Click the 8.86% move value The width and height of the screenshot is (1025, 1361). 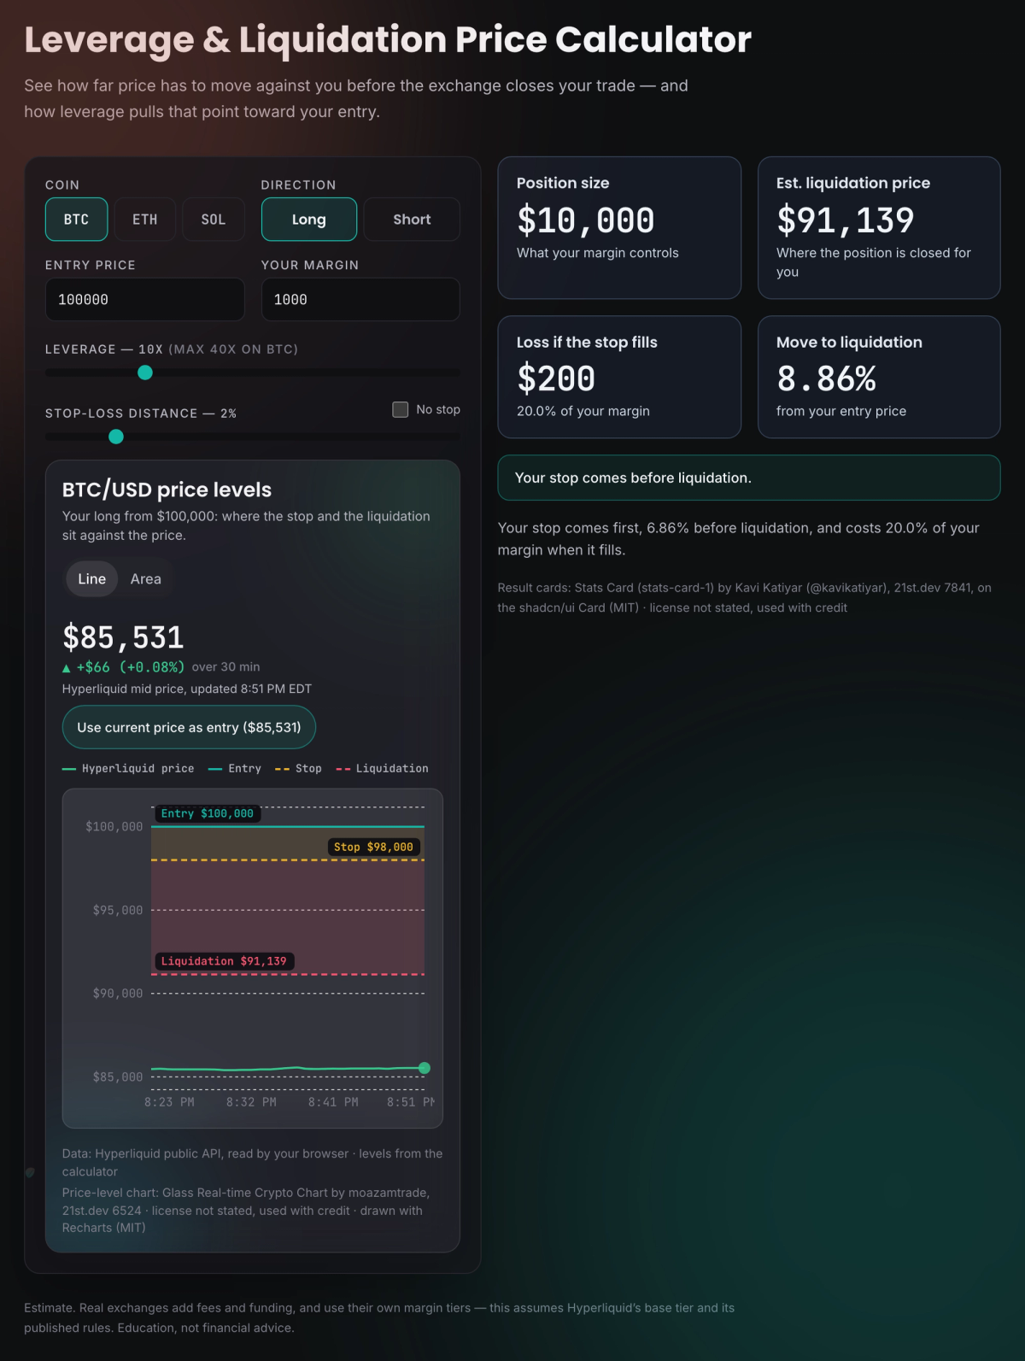tap(827, 378)
